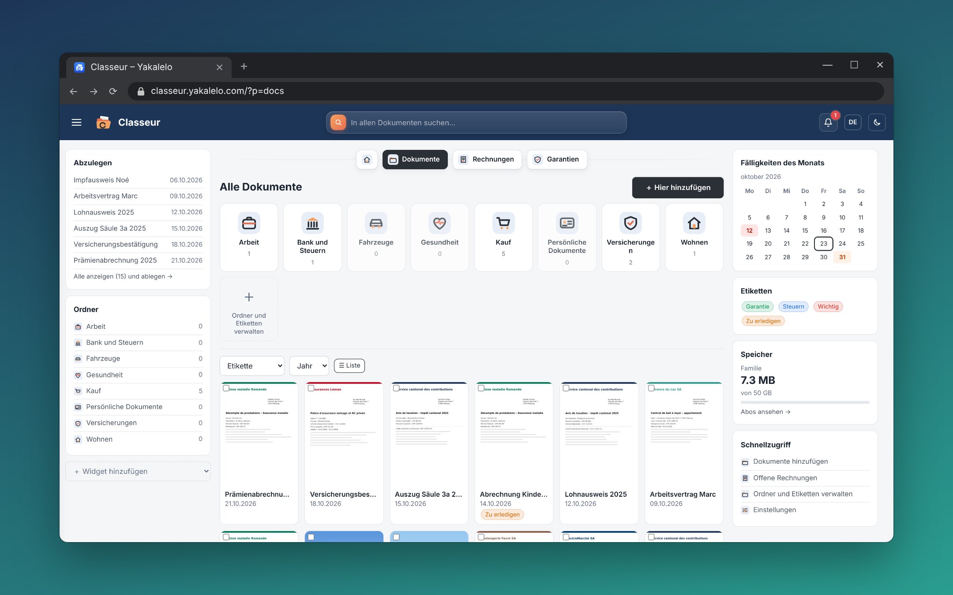Switch to the Rechnungen tab
This screenshot has height=595, width=953.
pos(487,160)
